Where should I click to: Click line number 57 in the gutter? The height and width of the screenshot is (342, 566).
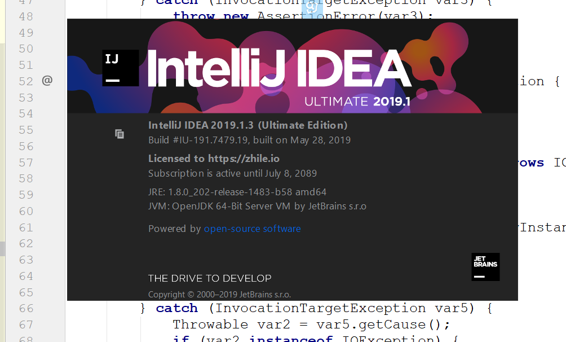tap(26, 163)
